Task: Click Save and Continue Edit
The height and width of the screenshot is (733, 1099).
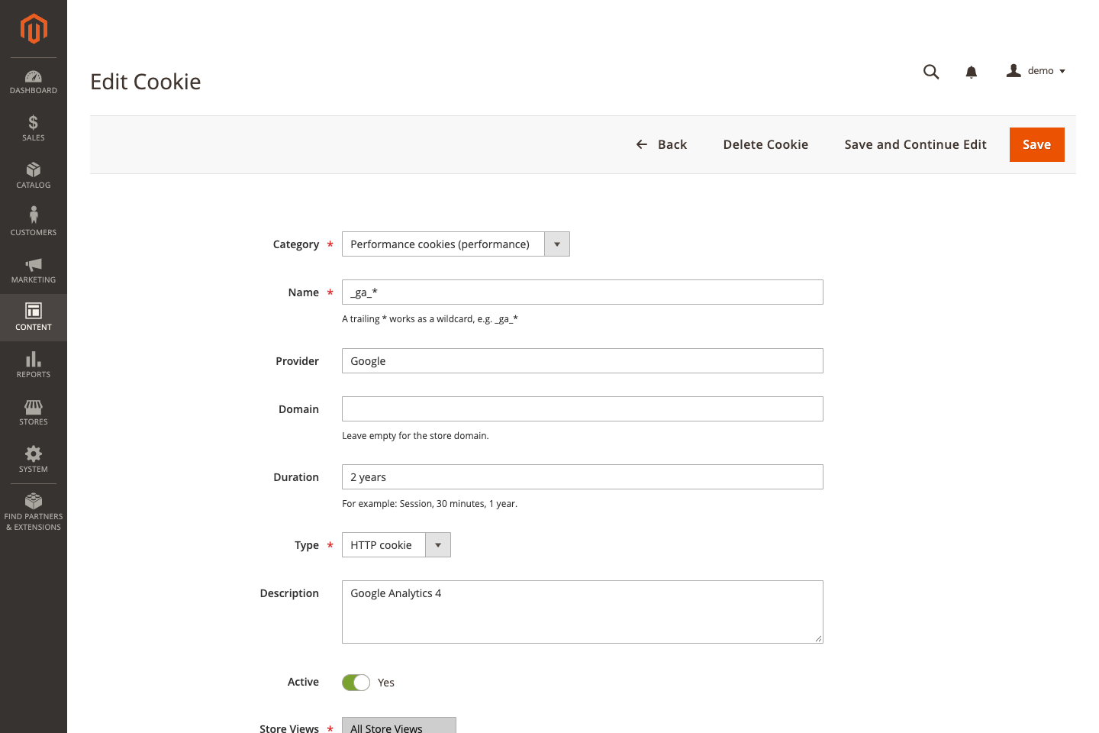Action: (915, 144)
